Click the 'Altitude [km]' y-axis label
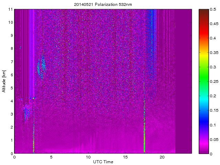The height and width of the screenshot is (165, 220). coord(4,81)
